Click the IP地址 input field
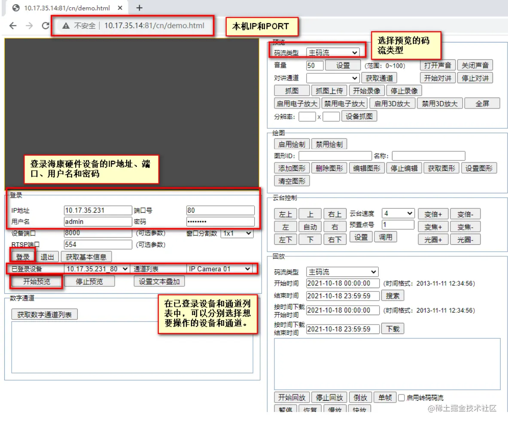 98,210
